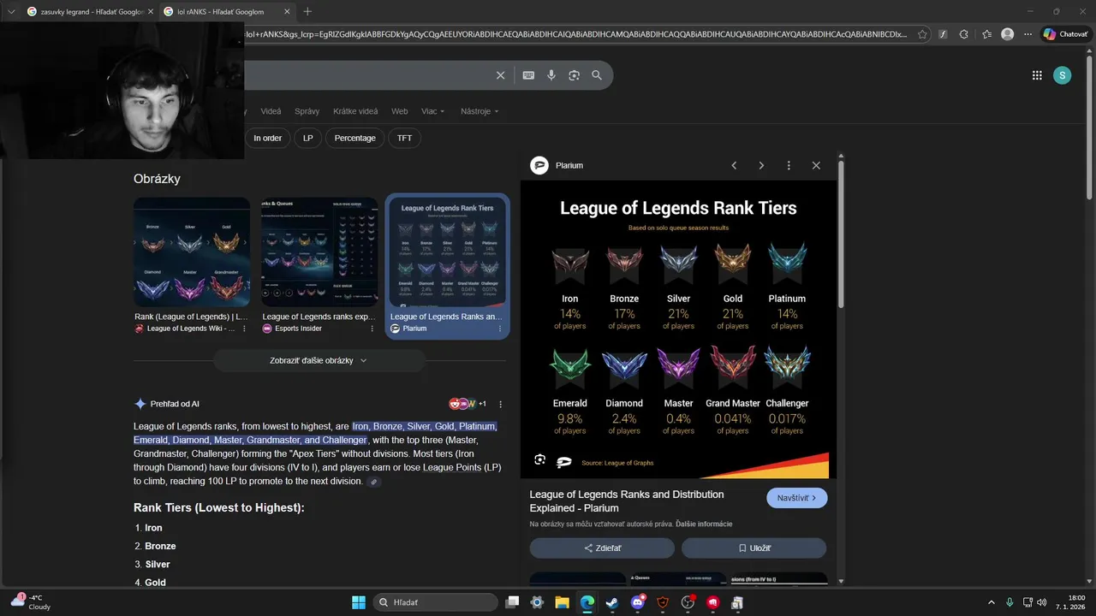Open the Správy search tab

point(307,111)
